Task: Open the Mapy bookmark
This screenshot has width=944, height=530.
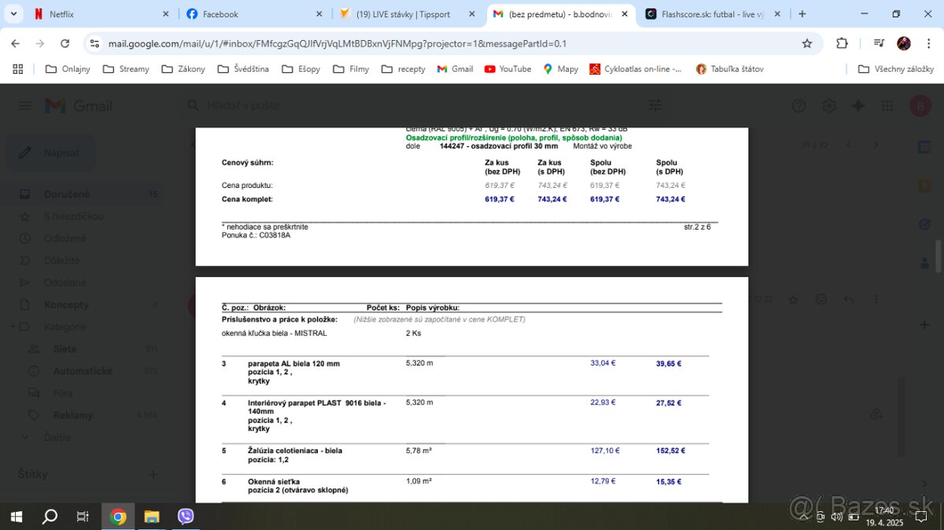Action: tap(560, 69)
